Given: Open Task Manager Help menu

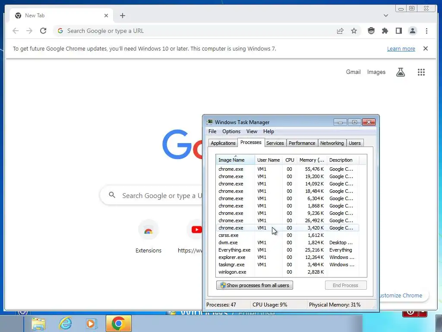Looking at the screenshot, I should tap(268, 131).
